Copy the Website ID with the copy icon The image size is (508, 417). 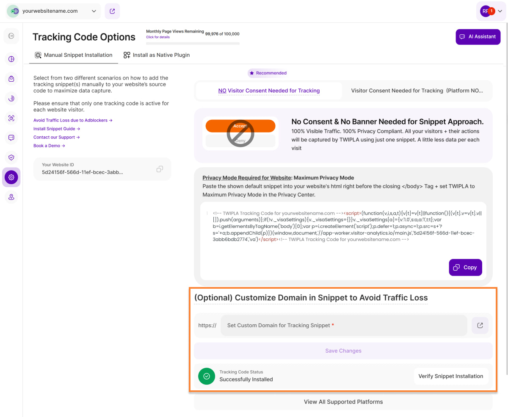[160, 169]
